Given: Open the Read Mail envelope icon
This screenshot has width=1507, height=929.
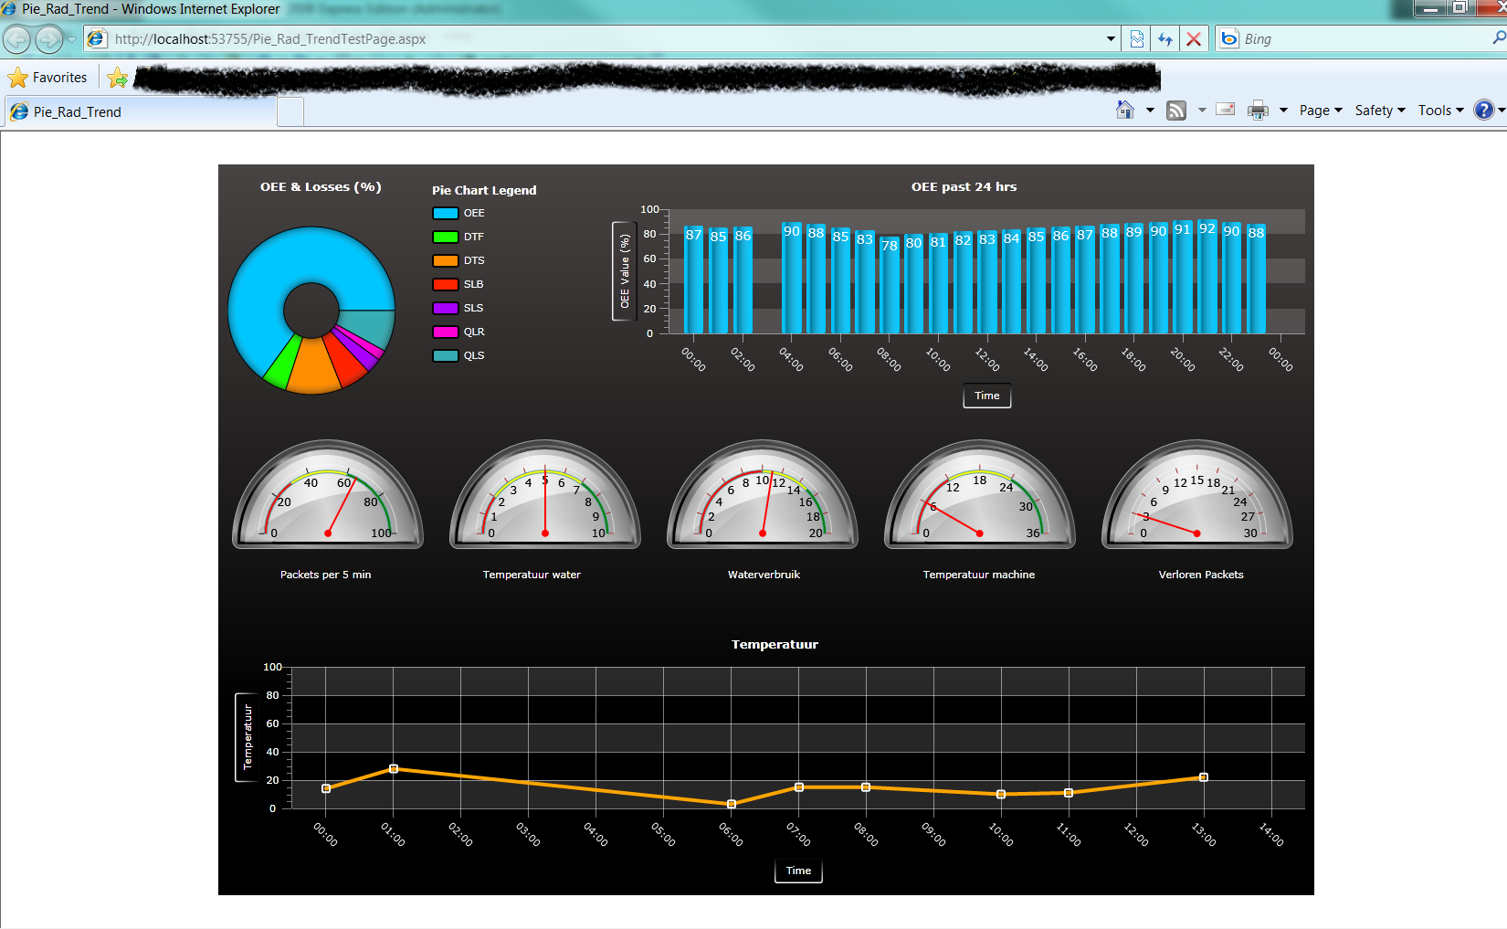Looking at the screenshot, I should tap(1226, 110).
